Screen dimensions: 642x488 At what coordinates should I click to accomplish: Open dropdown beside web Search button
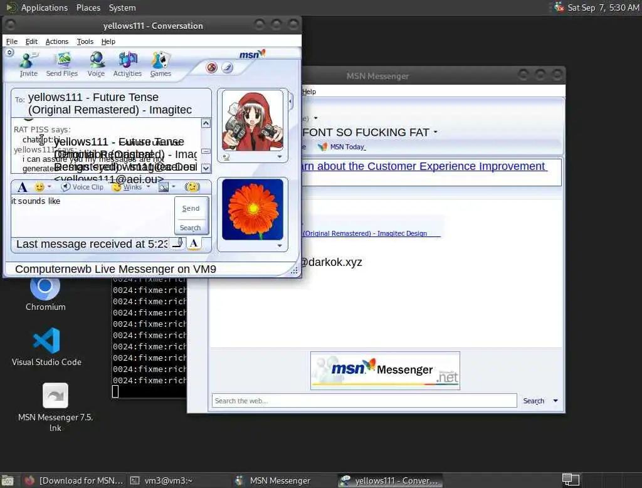point(555,401)
